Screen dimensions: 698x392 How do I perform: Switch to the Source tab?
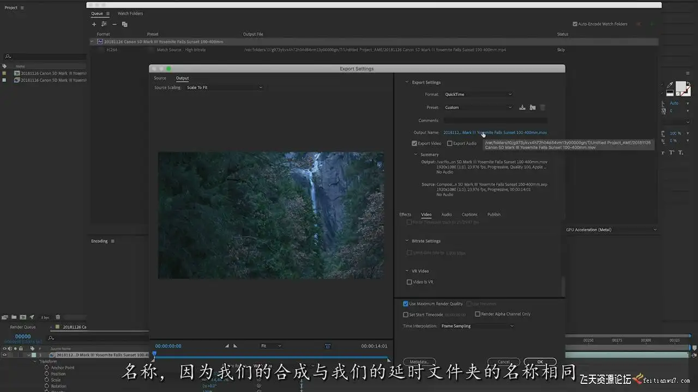click(x=160, y=78)
